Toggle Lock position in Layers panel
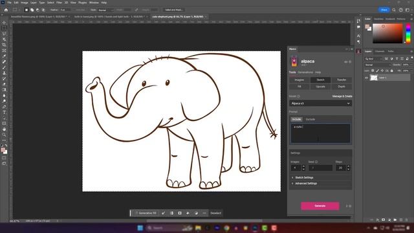Screen dimensions: 414x233 click(x=382, y=71)
